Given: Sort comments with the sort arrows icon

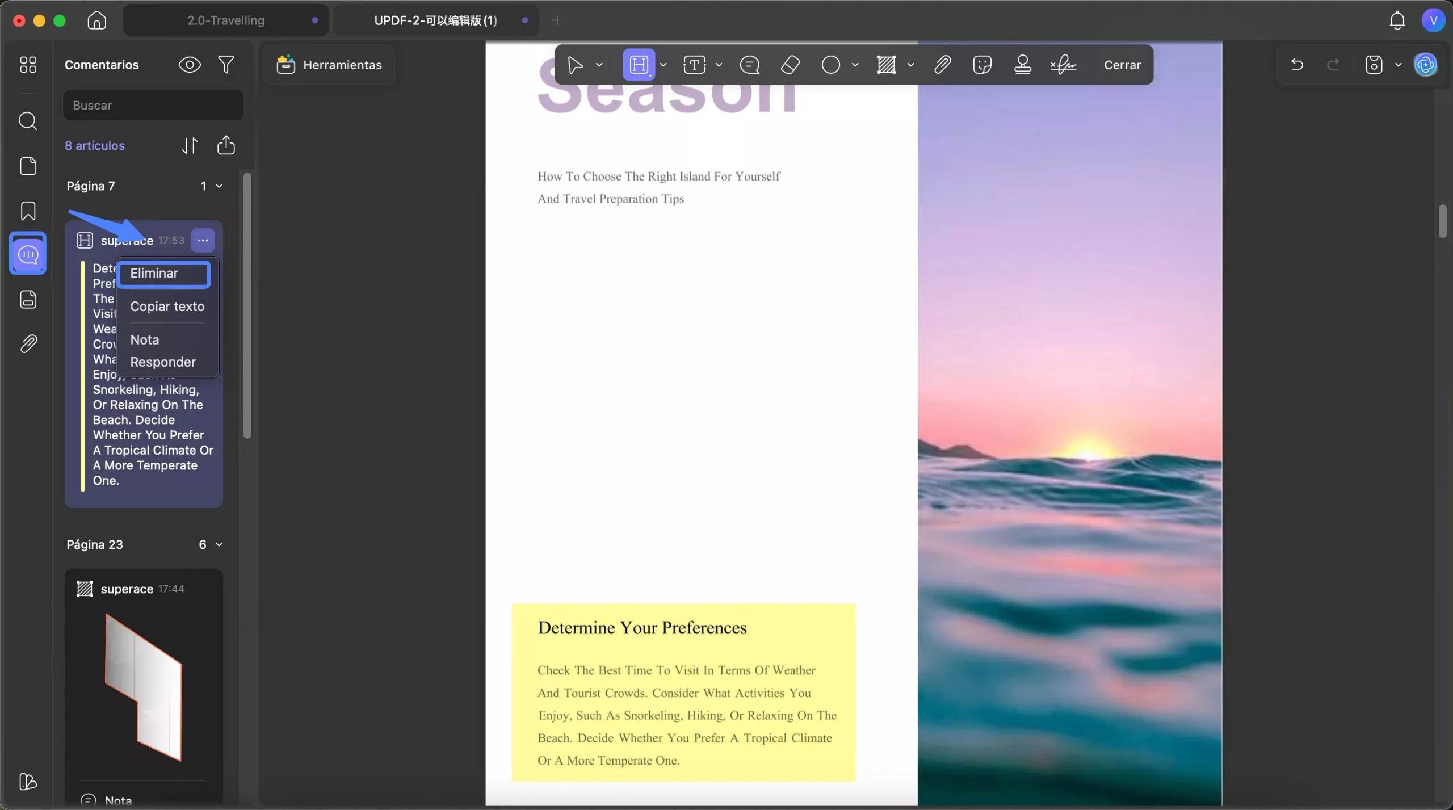Looking at the screenshot, I should (190, 146).
